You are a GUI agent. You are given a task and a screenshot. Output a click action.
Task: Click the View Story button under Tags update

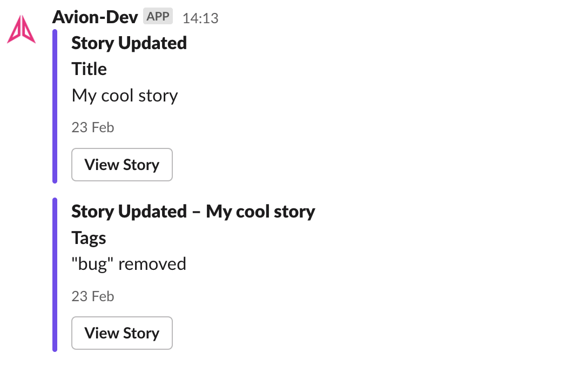[122, 333]
